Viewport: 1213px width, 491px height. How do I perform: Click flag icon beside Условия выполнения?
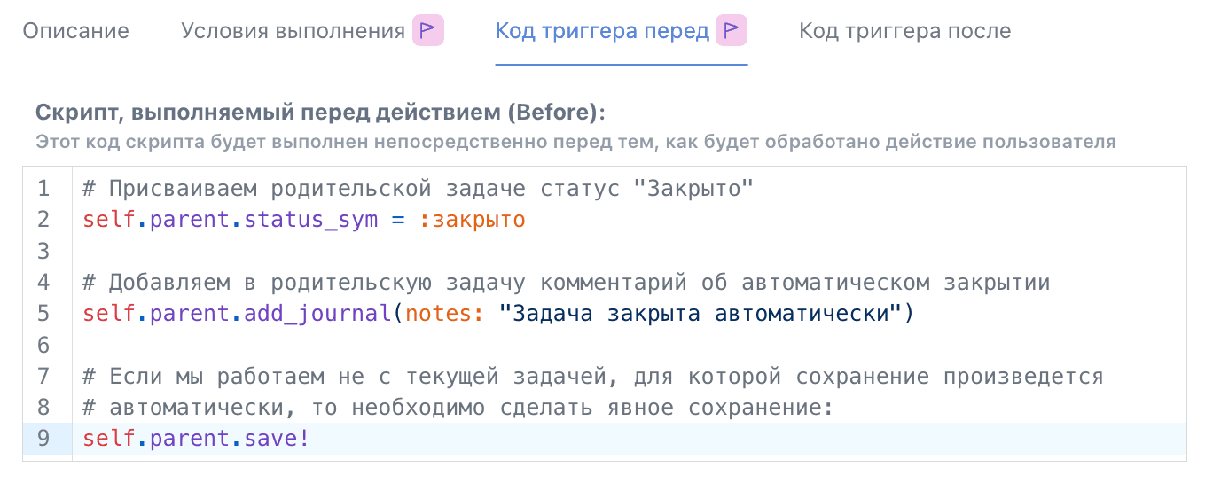point(428,32)
